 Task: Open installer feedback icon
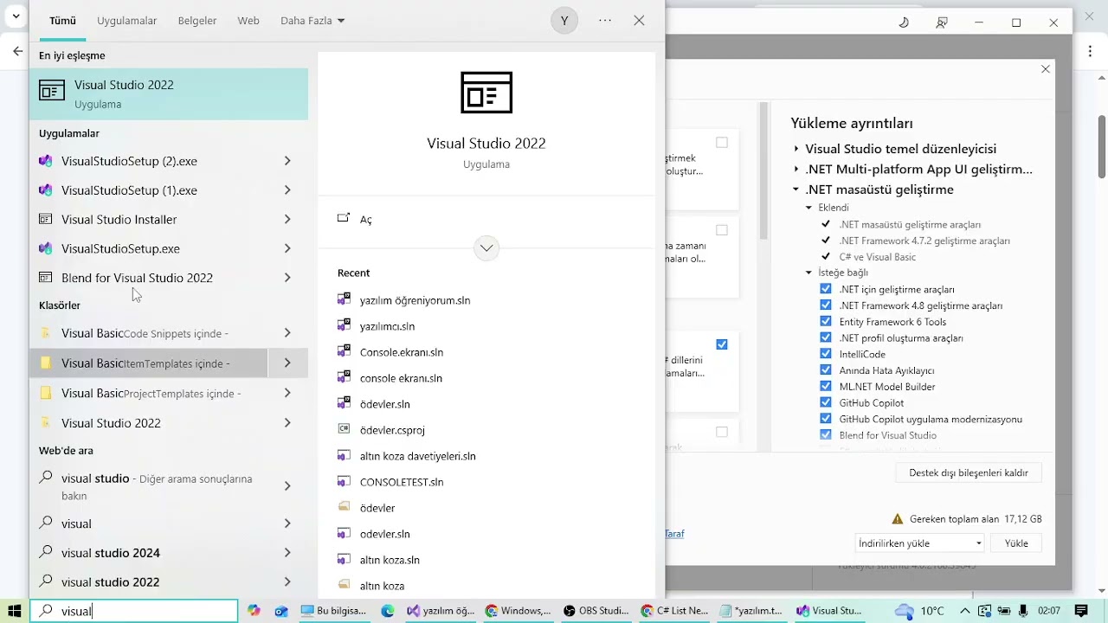point(942,22)
